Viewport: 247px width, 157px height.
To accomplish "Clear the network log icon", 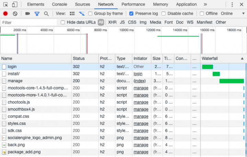I will tap(15, 14).
